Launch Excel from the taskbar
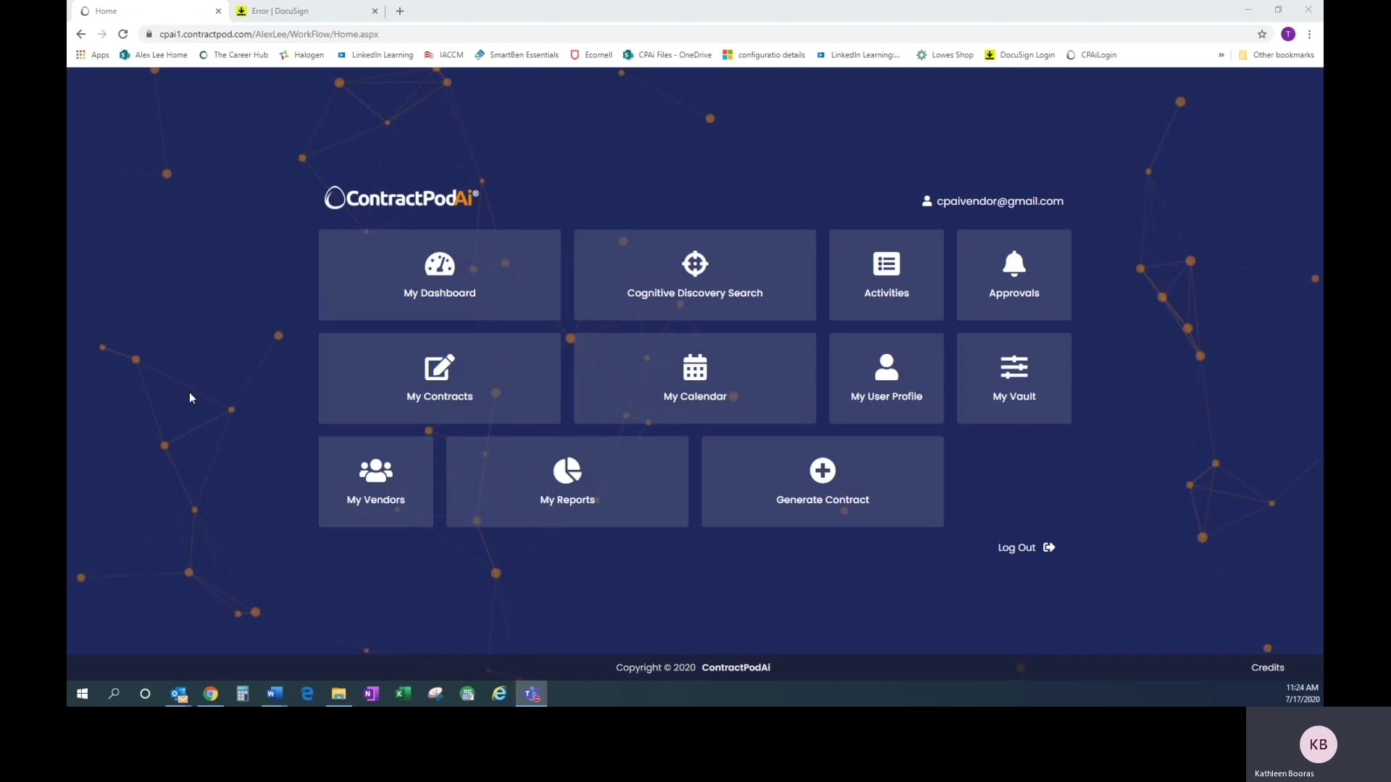 404,693
